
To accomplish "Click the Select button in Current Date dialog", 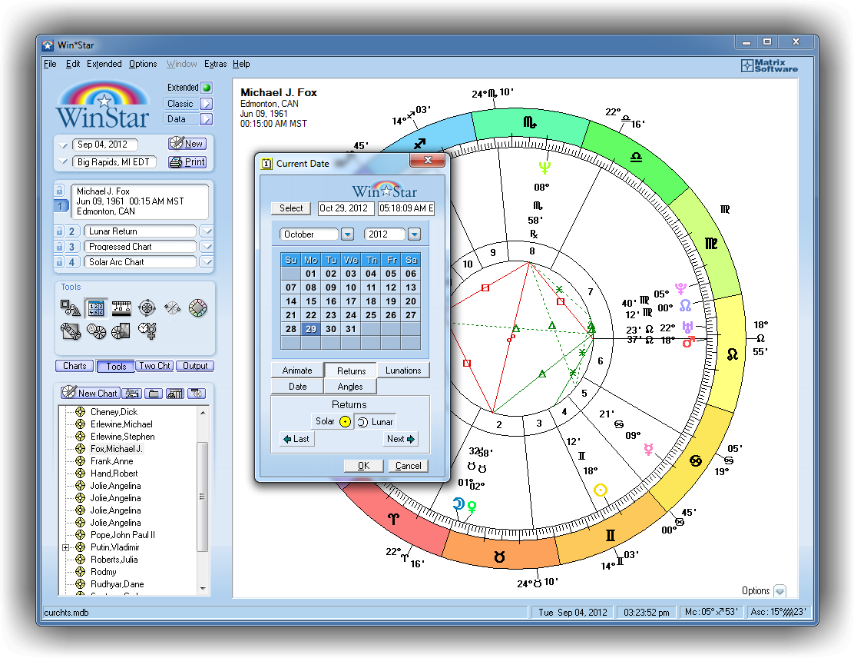I will point(291,208).
